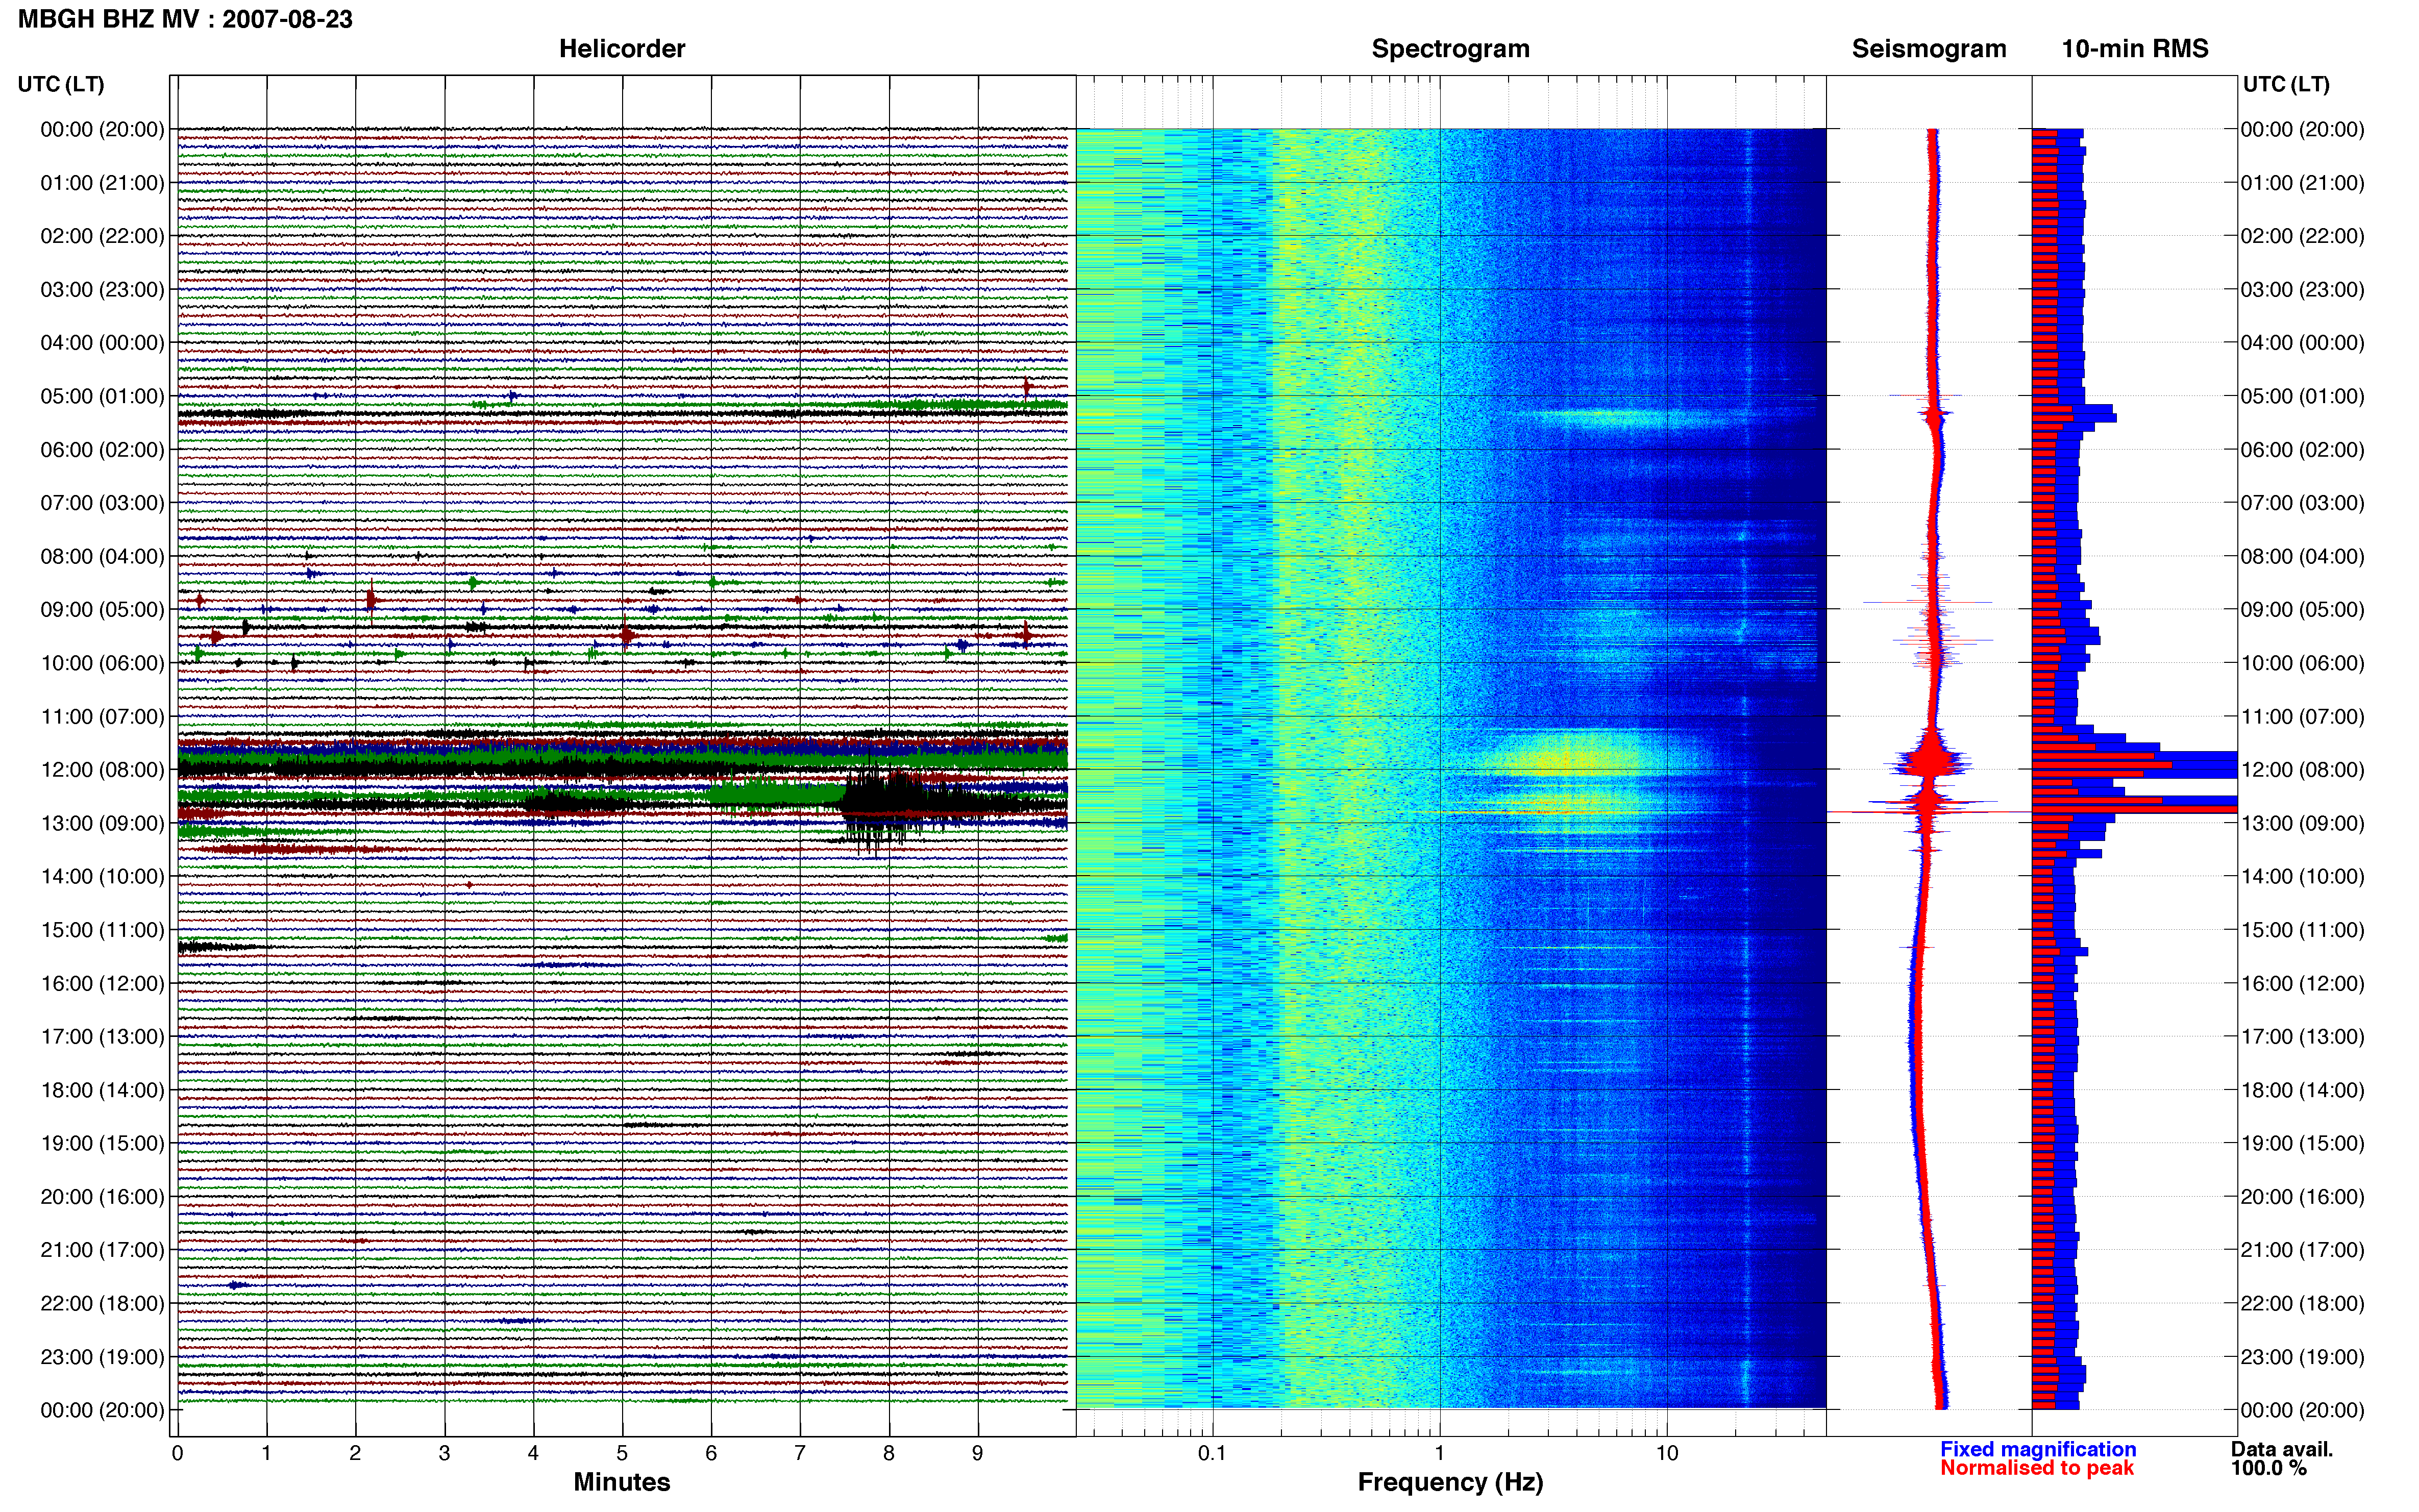2419x1512 pixels.
Task: Click the Minutes axis tick label '9'
Action: click(978, 1453)
